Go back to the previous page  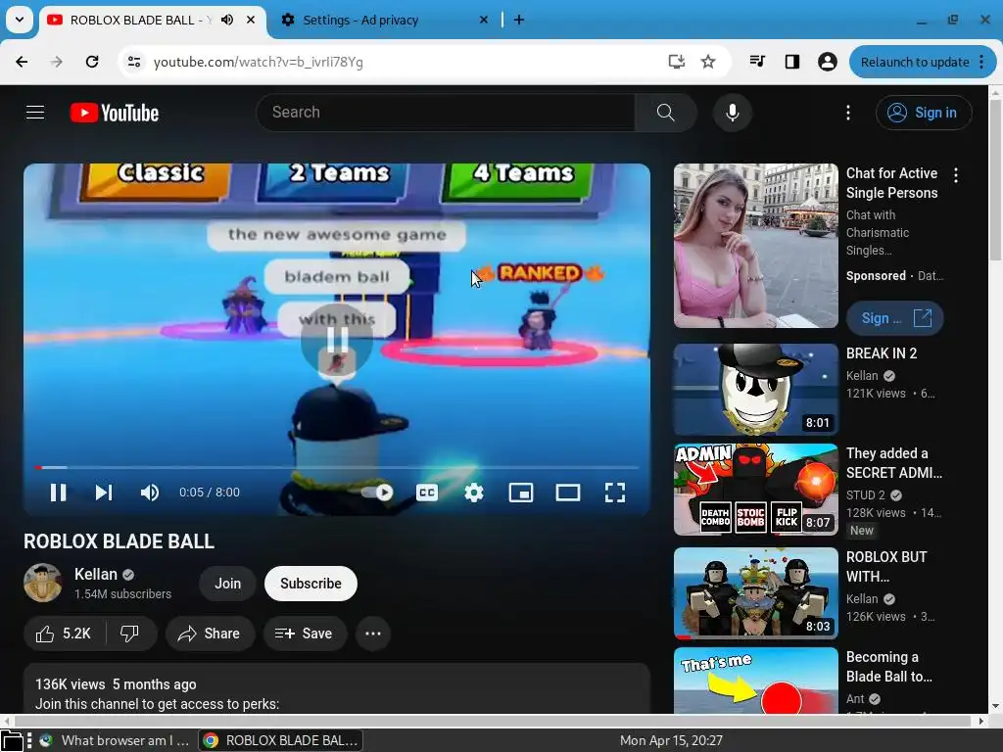pos(22,62)
